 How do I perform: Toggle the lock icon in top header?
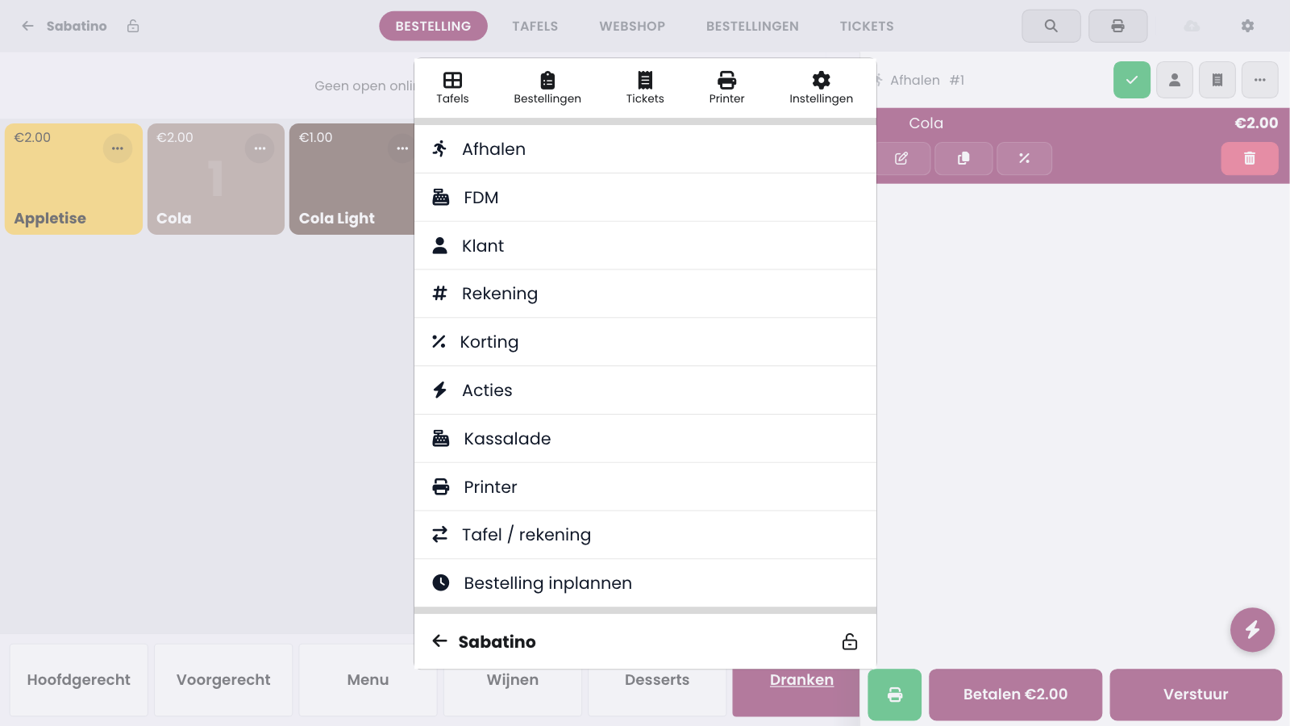[x=133, y=26]
